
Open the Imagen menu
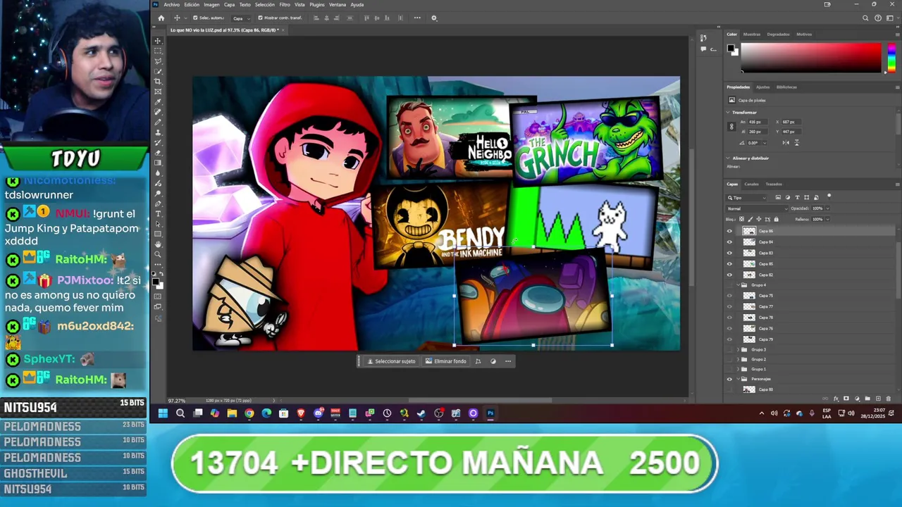(x=211, y=5)
